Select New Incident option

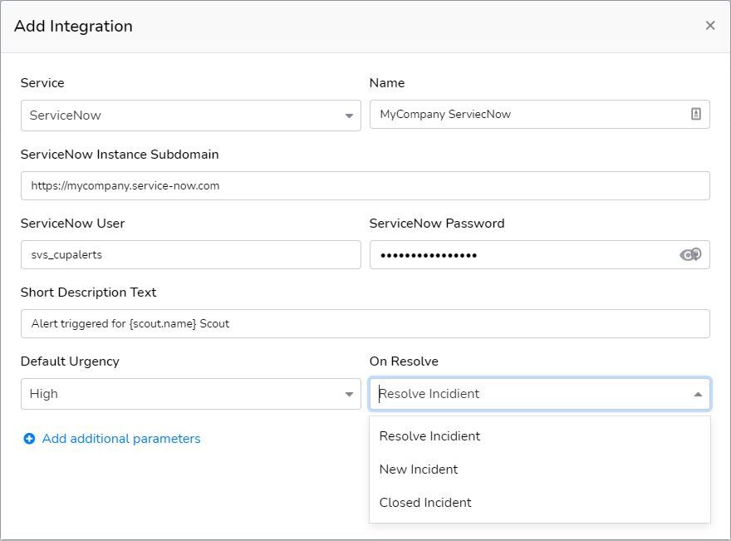pyautogui.click(x=539, y=470)
